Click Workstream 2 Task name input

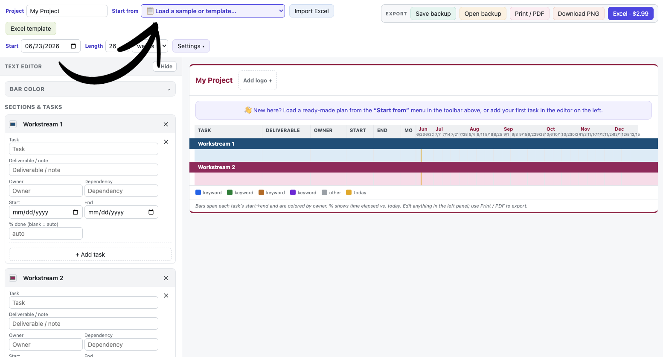click(84, 303)
